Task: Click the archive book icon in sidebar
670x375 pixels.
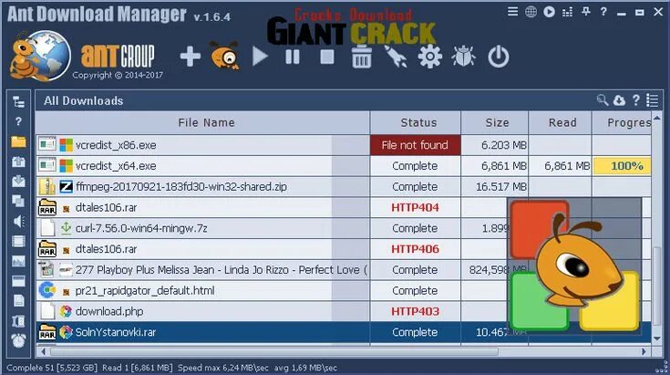Action: 18,321
